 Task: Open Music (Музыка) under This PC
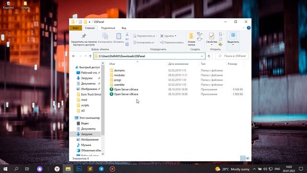click(86, 145)
